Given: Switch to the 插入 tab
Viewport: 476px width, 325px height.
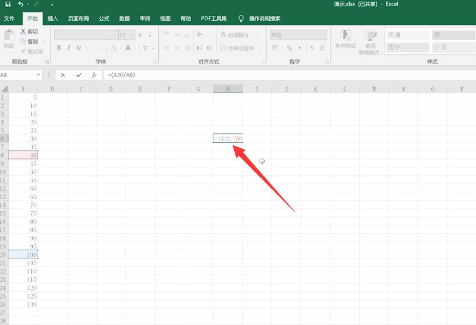Looking at the screenshot, I should (53, 19).
